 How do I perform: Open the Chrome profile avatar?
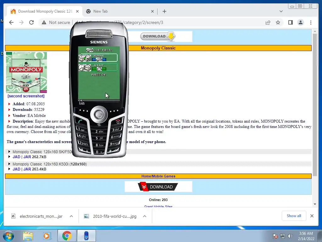tap(301, 22)
